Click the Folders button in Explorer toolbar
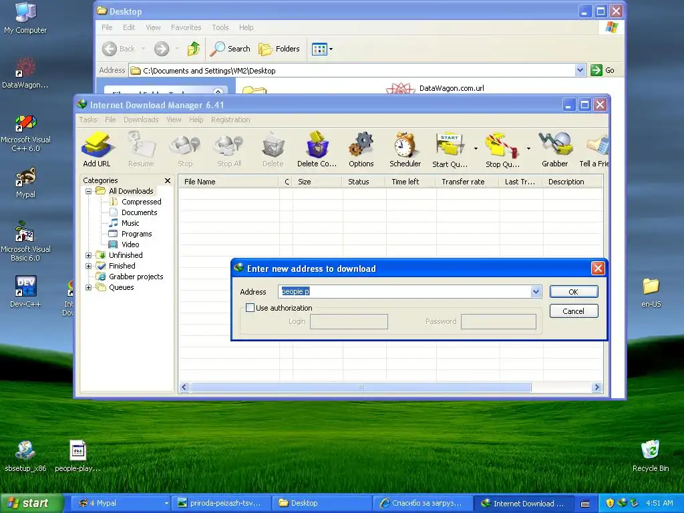684x513 pixels. coord(279,49)
